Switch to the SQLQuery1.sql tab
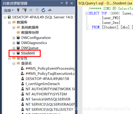133x114 pixels. click(x=105, y=3)
